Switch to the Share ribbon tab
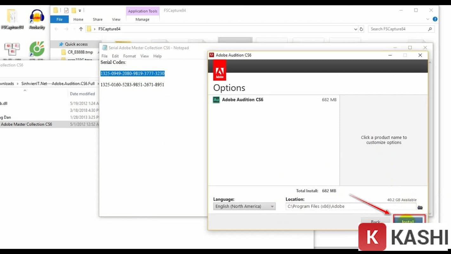 98,19
